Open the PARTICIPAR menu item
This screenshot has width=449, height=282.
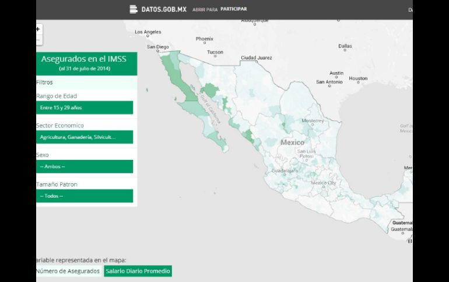(233, 9)
